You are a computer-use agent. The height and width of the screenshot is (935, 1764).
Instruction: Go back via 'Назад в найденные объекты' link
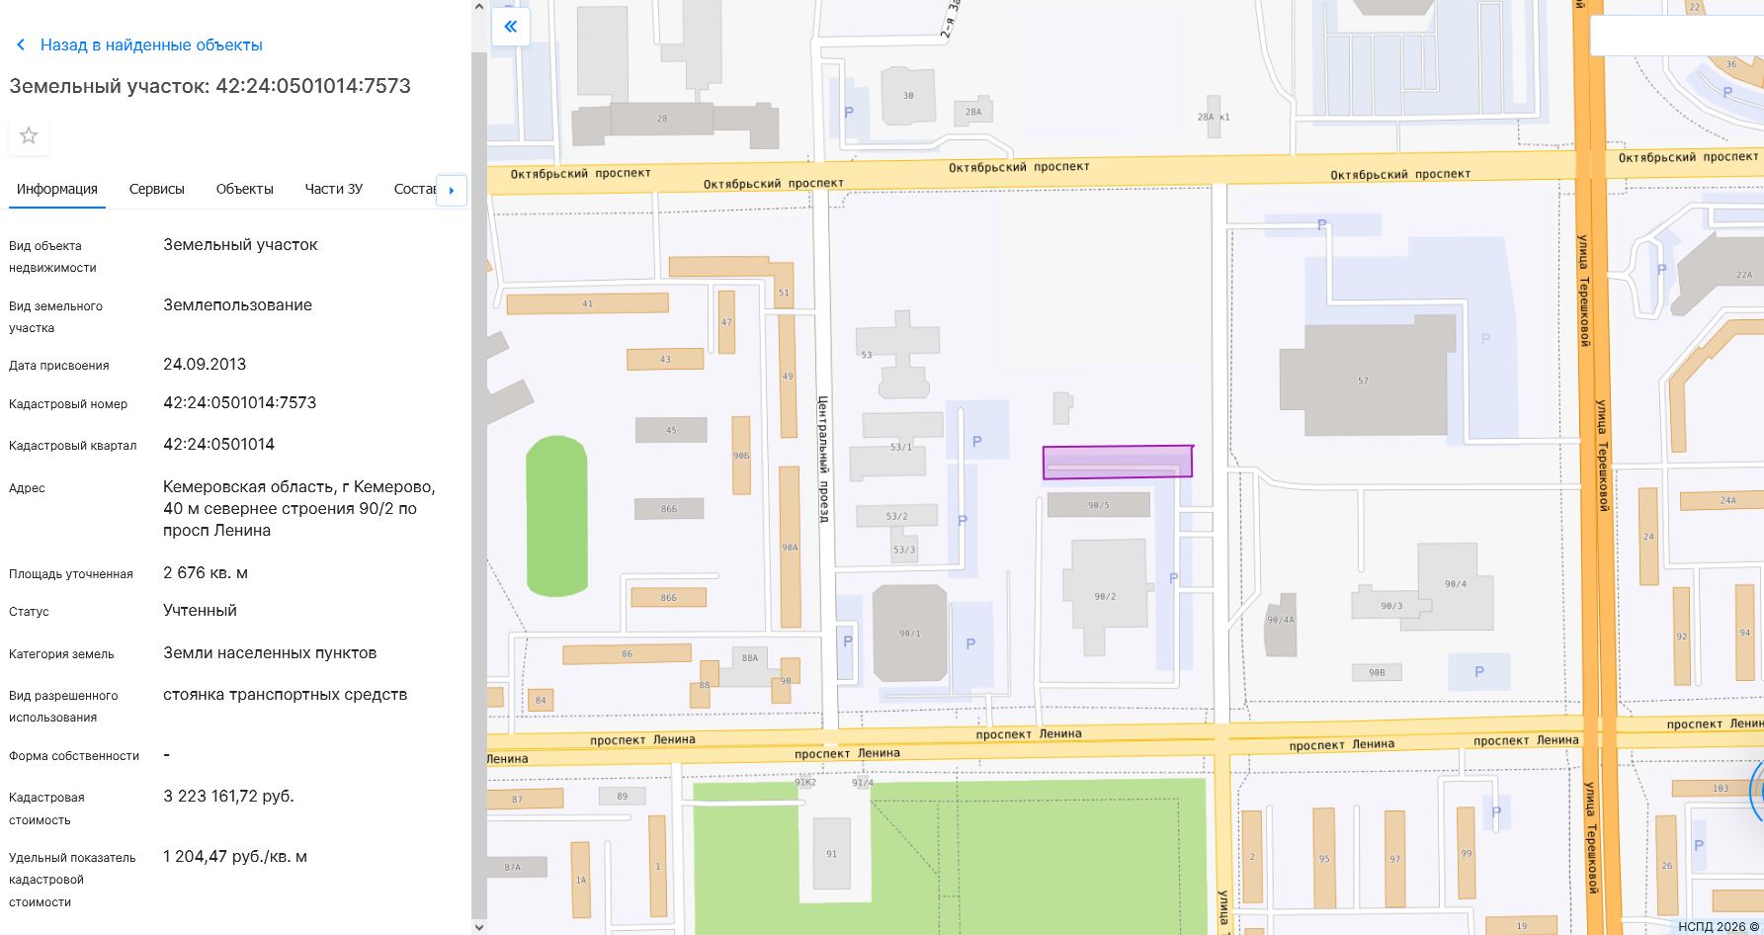pos(150,45)
